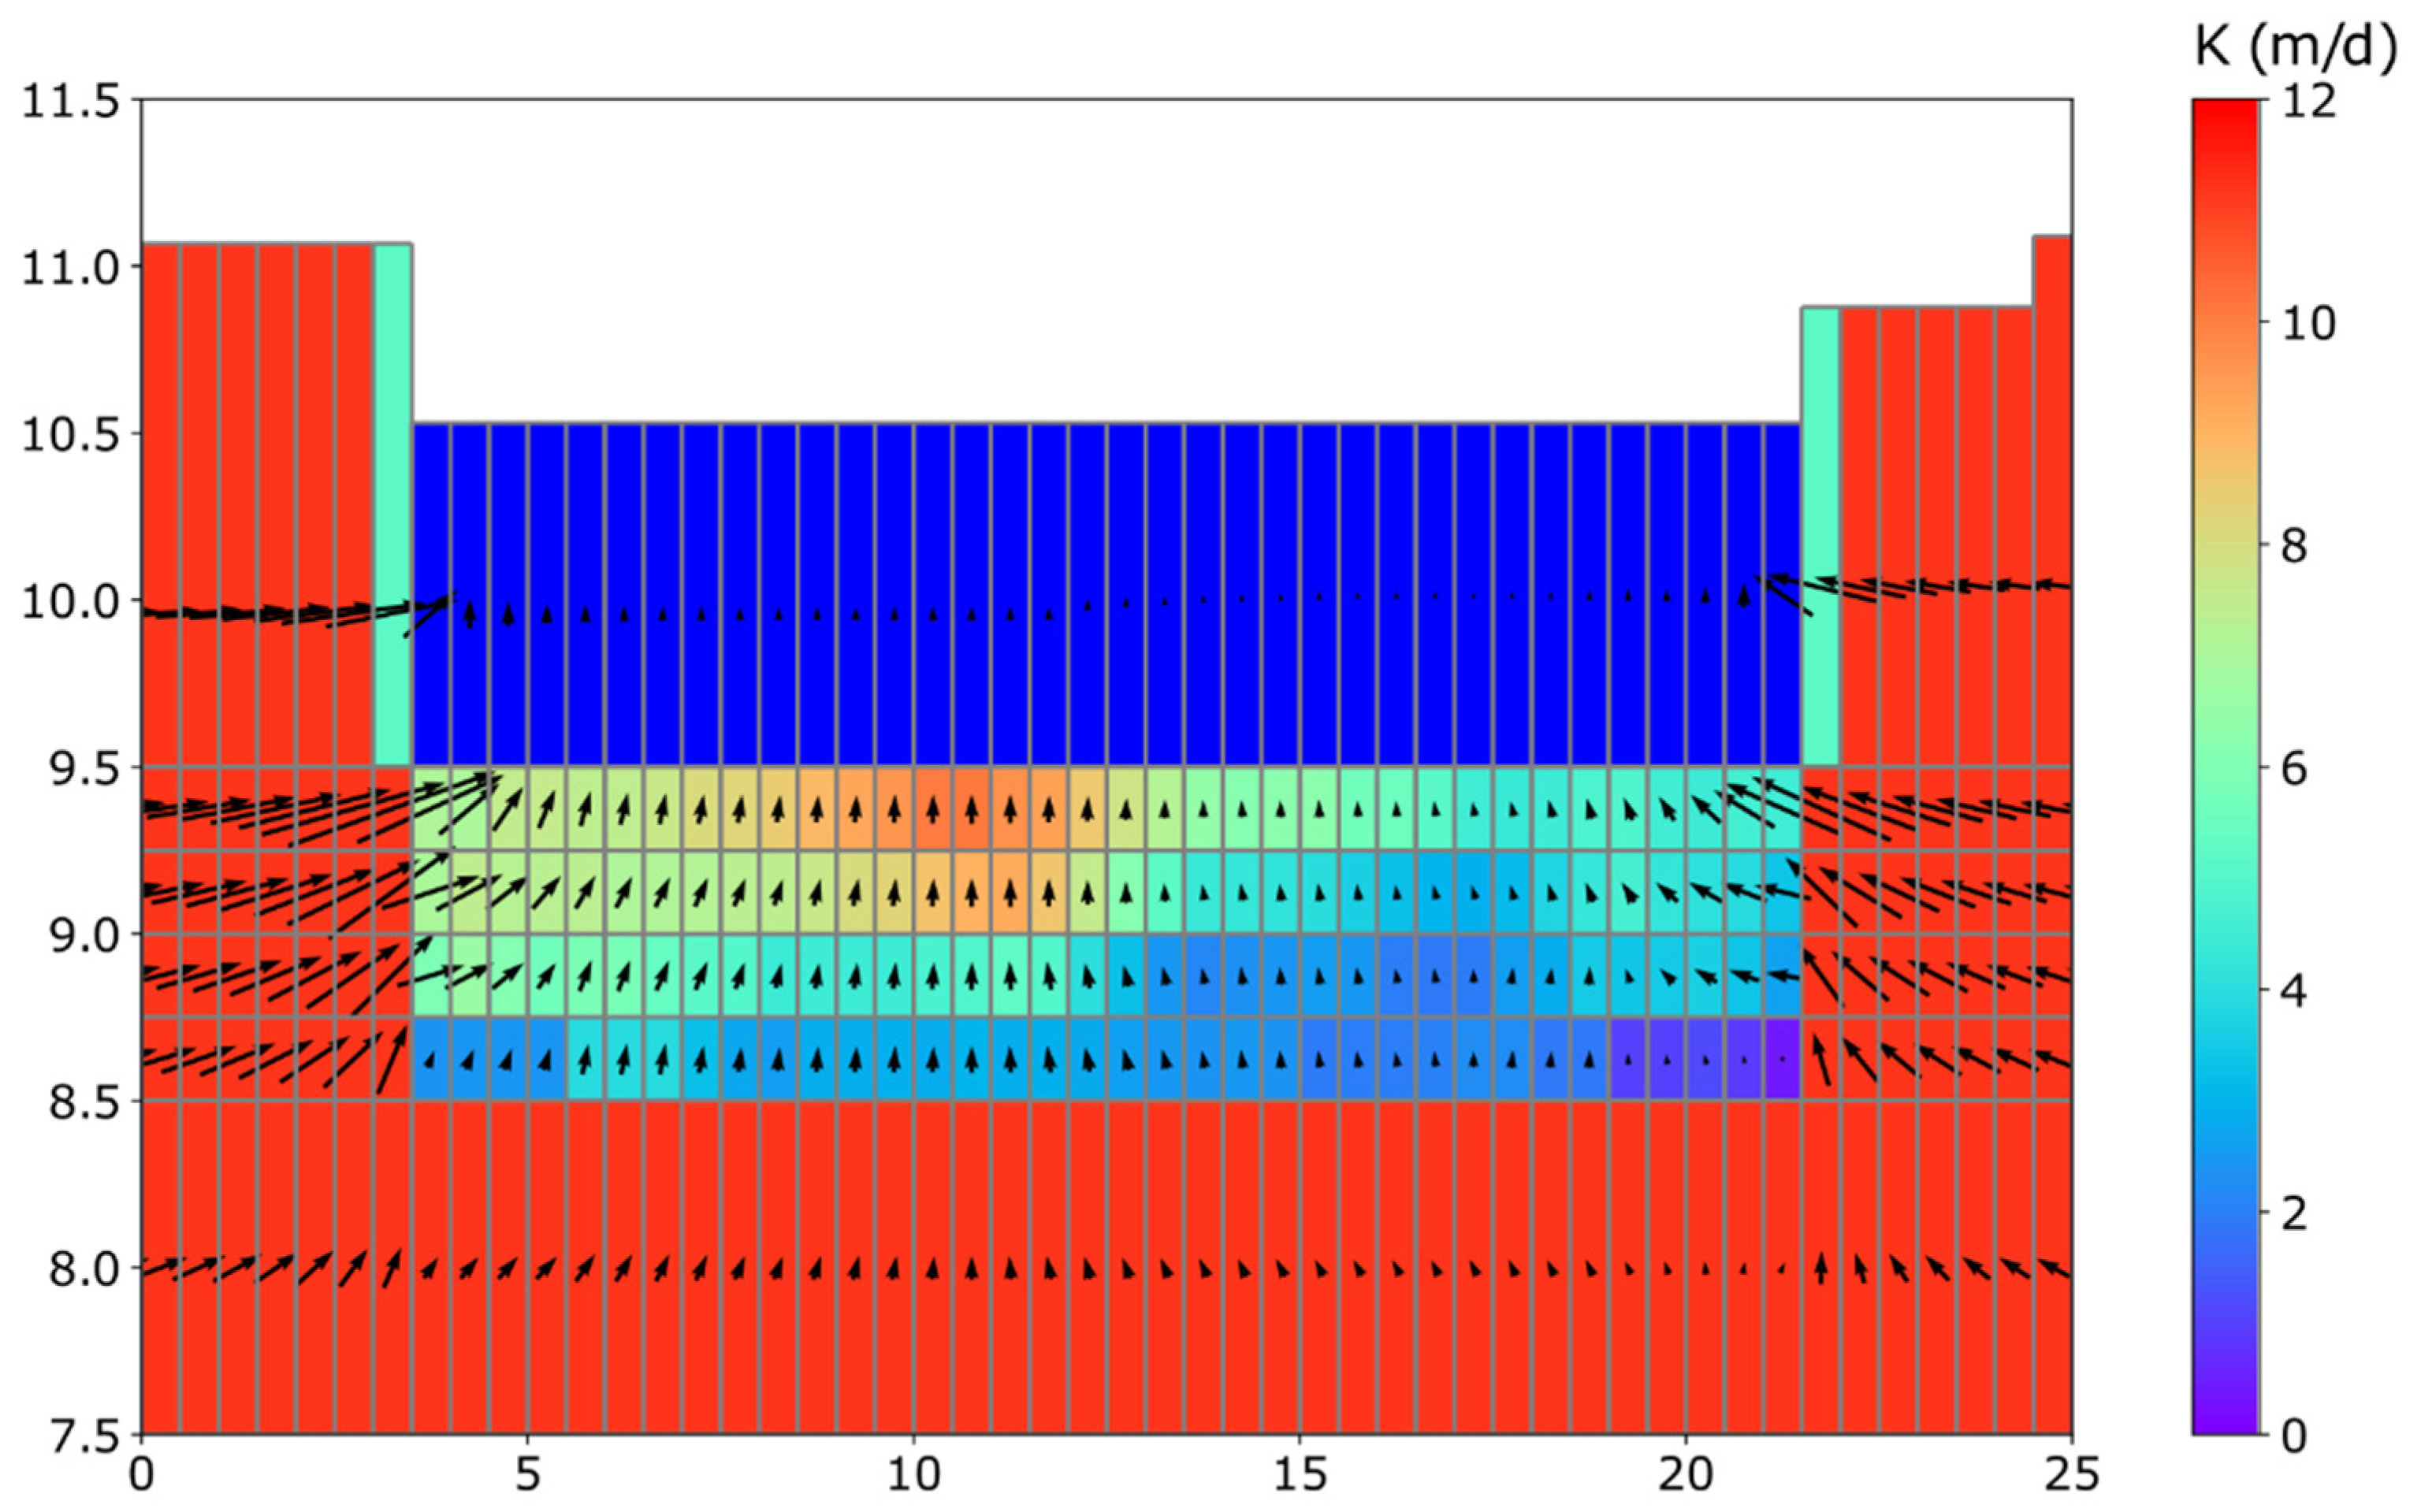Click the colorbar tick label 2
This screenshot has width=2421, height=1512.
[2295, 1214]
